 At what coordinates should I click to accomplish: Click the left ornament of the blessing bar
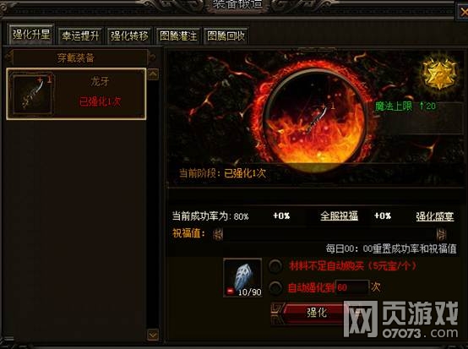pos(218,234)
